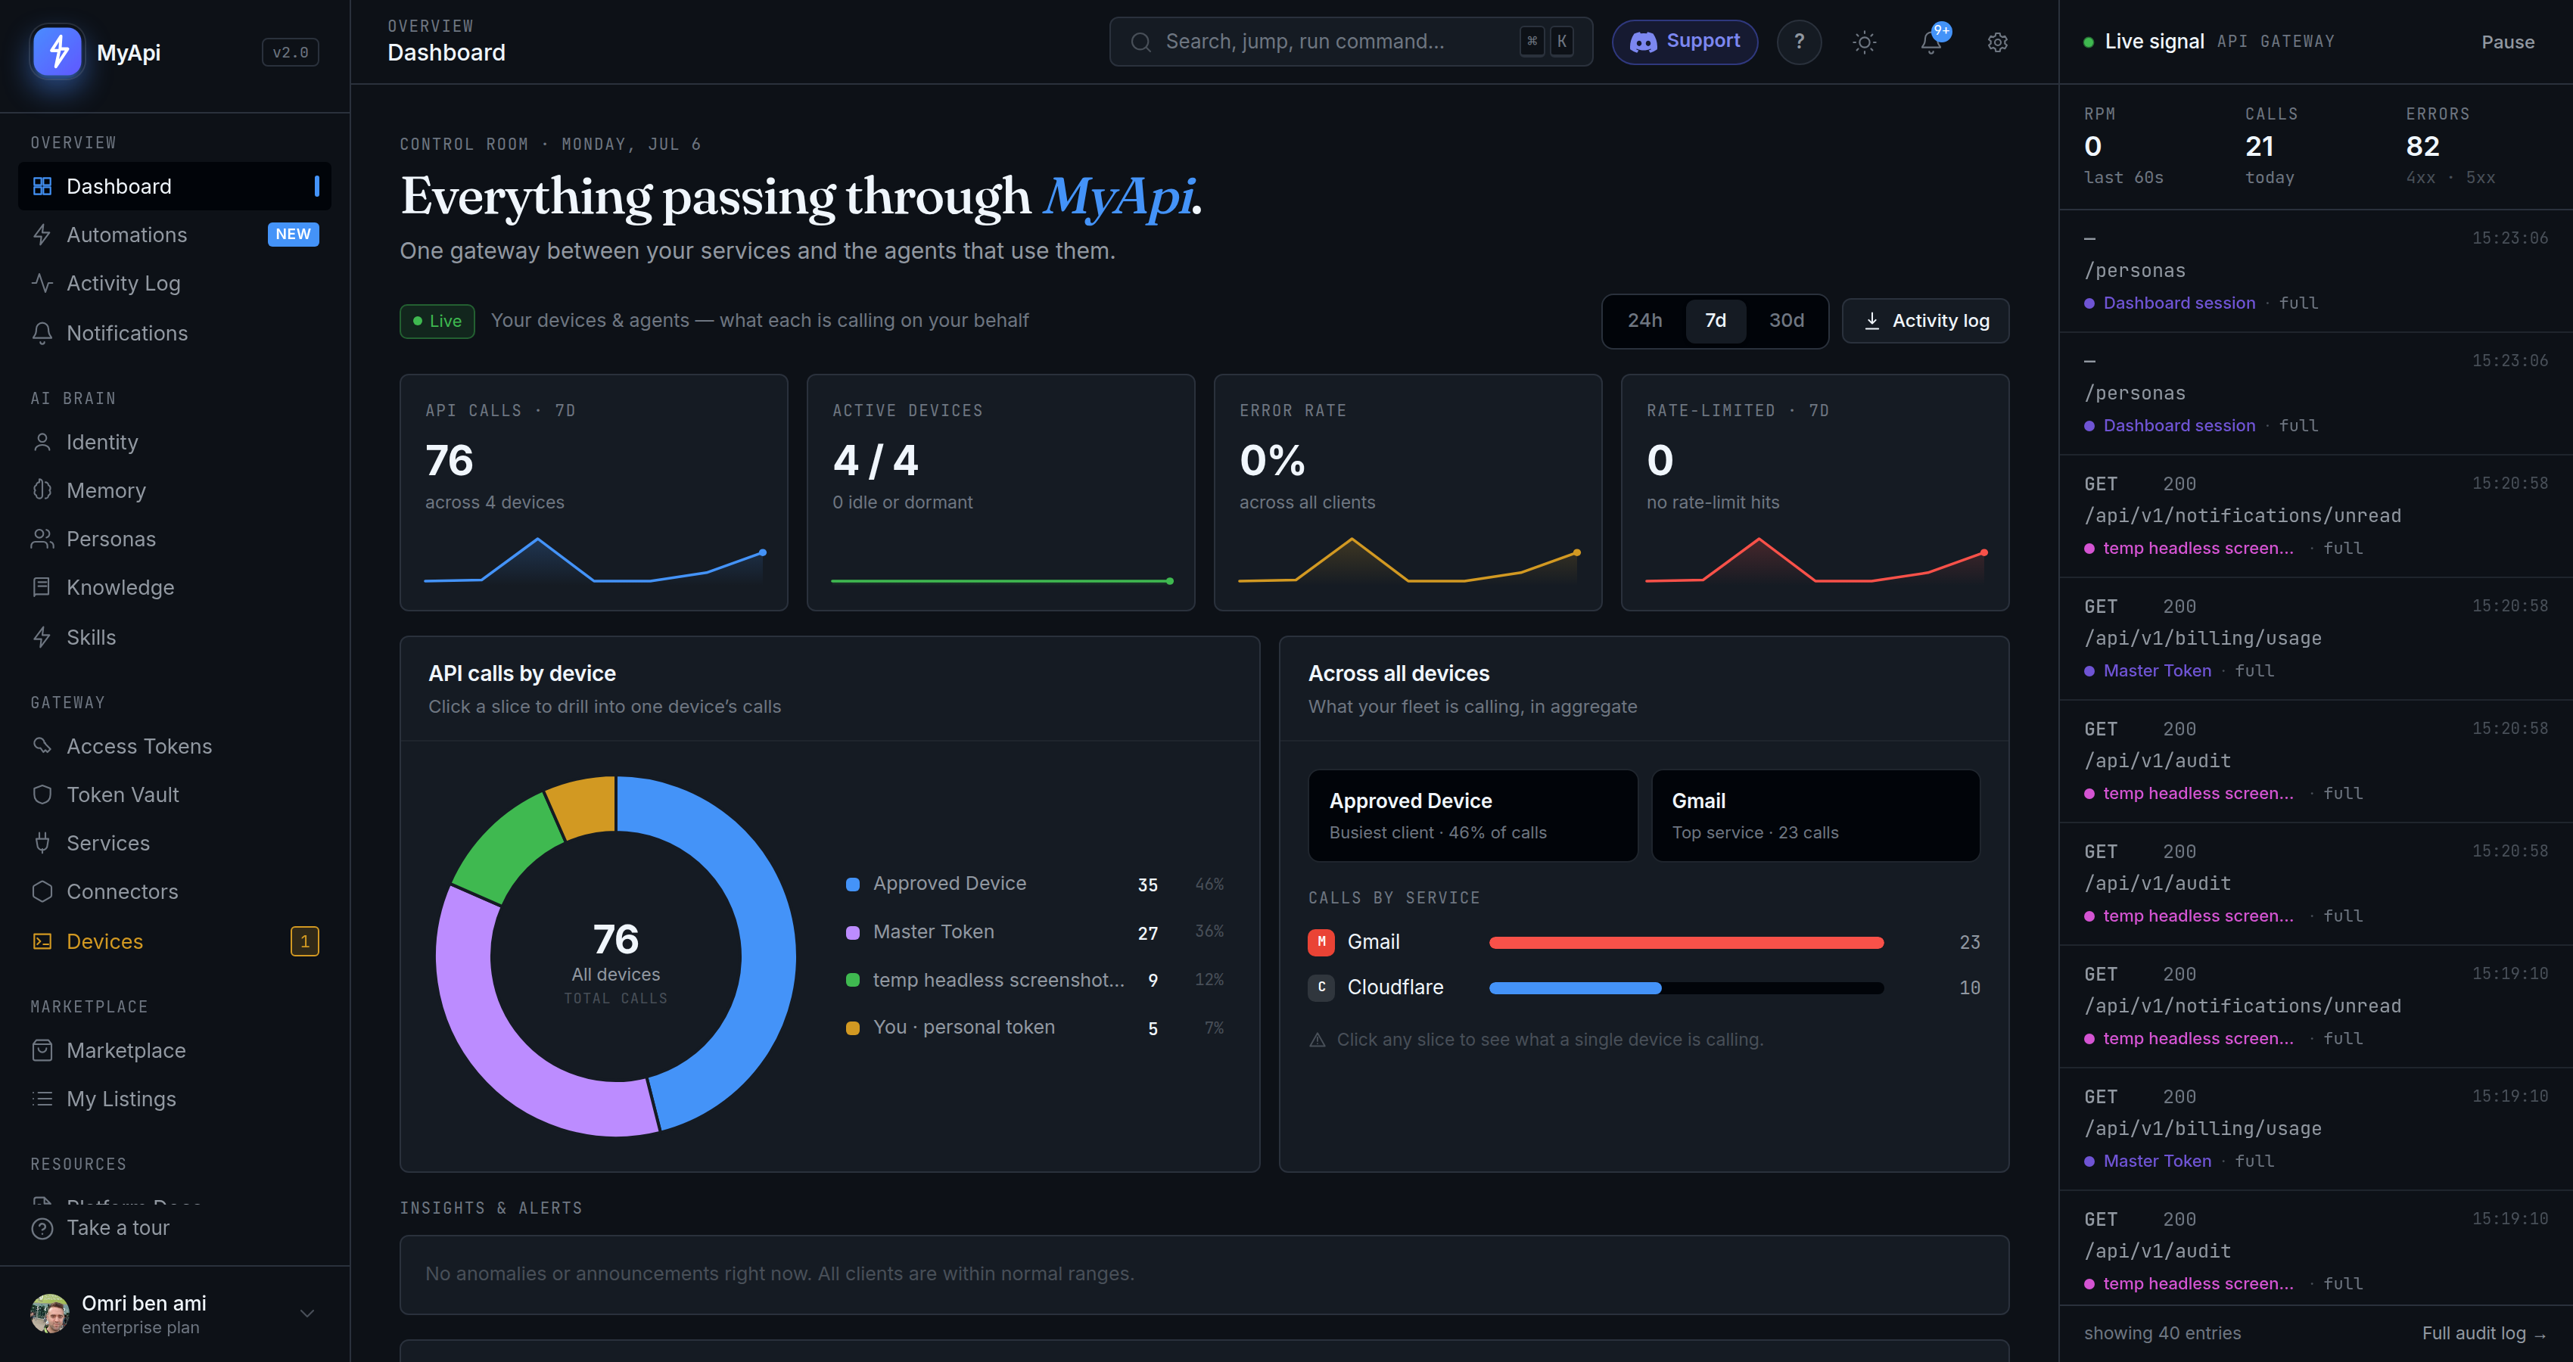Open the Personas group icon
This screenshot has width=2573, height=1362.
pyautogui.click(x=42, y=540)
